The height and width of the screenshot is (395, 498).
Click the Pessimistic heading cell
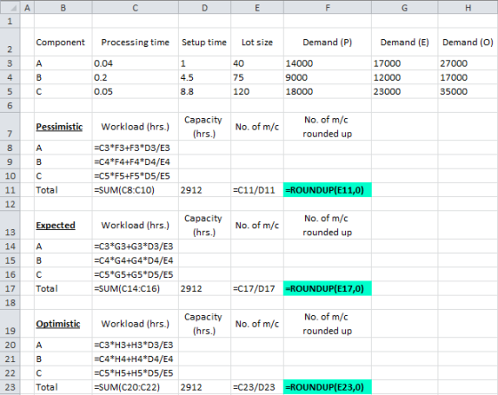coord(63,126)
